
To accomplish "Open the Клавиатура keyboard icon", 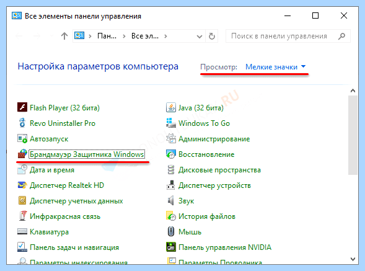I will point(22,231).
